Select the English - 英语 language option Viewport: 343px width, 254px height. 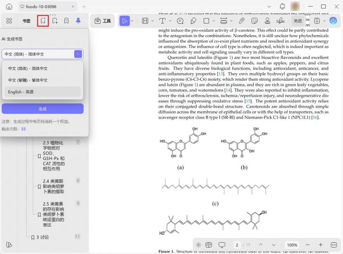point(43,92)
